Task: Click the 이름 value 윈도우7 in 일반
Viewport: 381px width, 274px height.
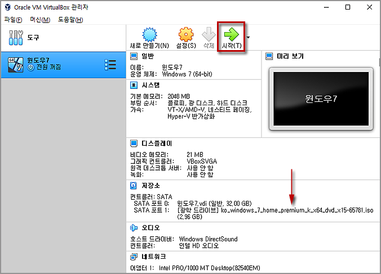Action: point(172,68)
